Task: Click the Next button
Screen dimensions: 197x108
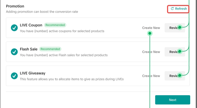Action: click(x=173, y=100)
